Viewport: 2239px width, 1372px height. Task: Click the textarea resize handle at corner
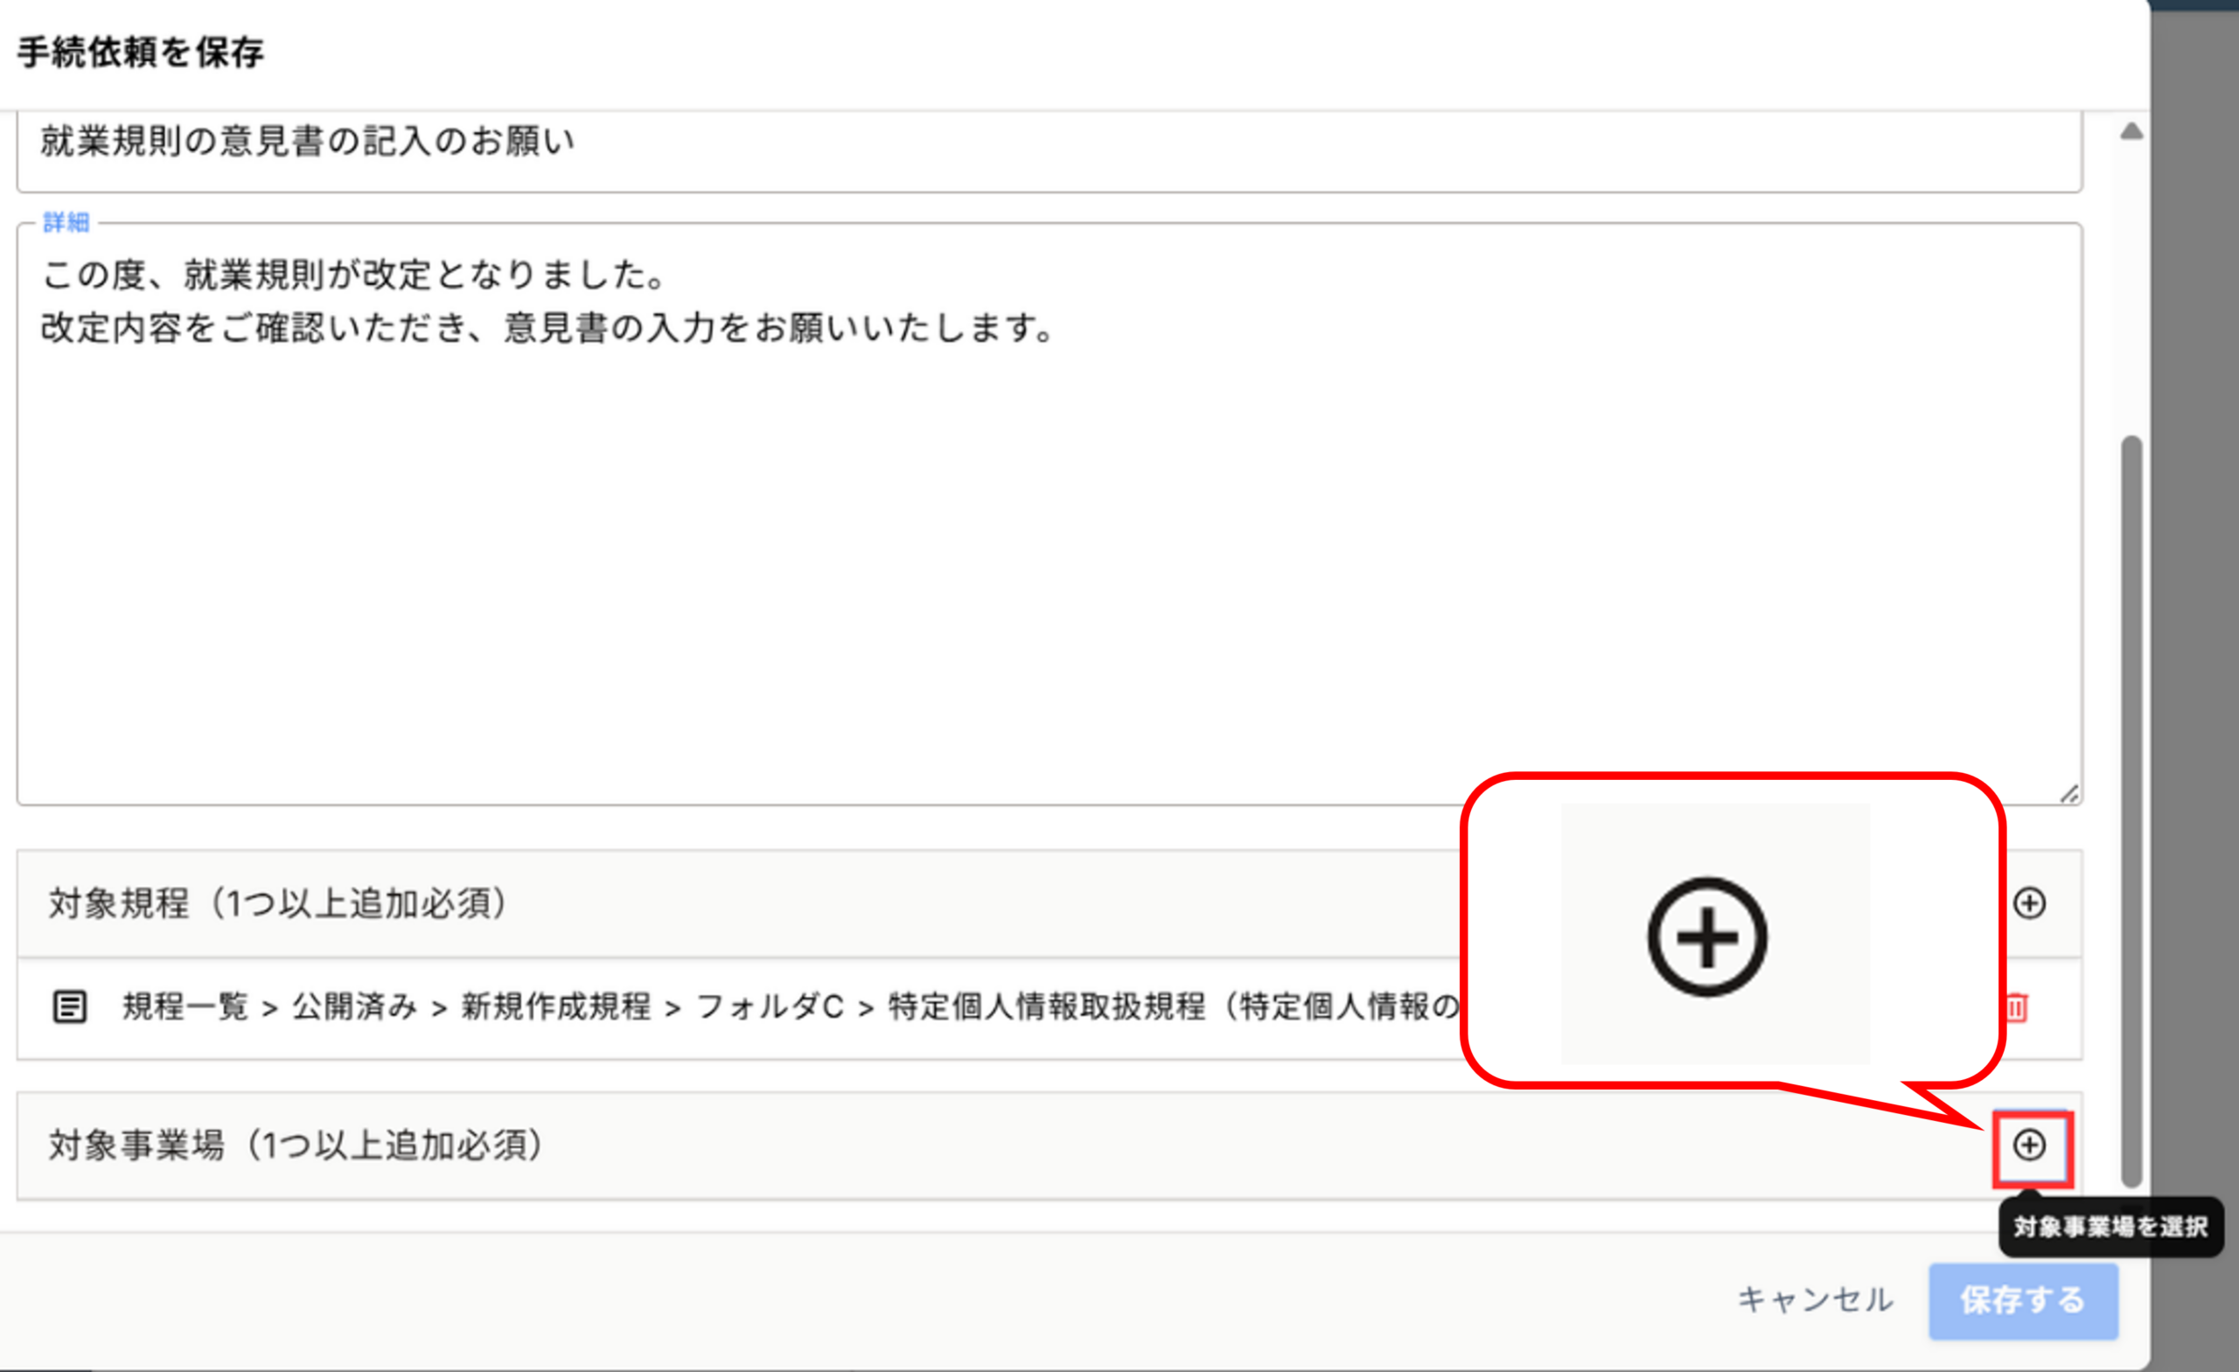[x=2069, y=794]
